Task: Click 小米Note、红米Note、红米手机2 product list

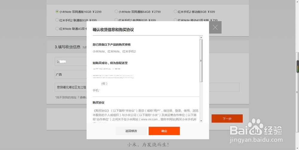Action: click(114, 51)
